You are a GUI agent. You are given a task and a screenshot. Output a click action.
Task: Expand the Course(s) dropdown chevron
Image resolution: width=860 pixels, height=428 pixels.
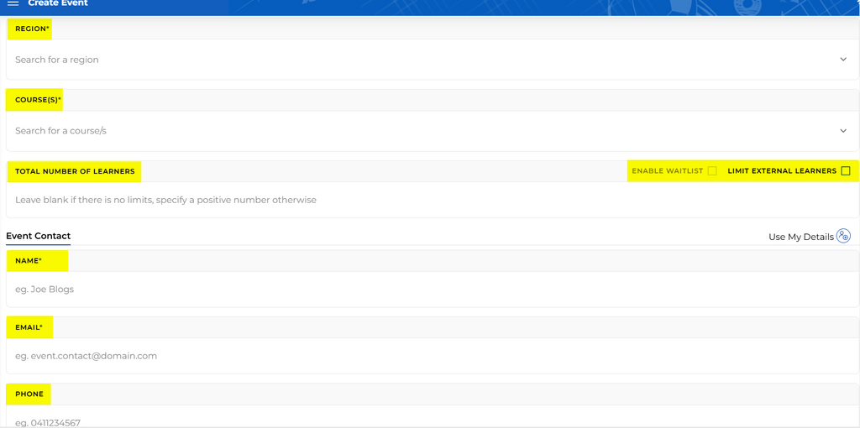[843, 131]
